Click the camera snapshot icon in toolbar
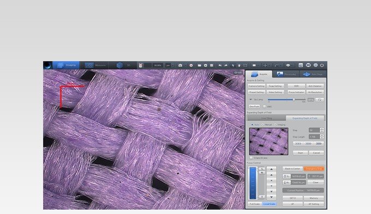 pyautogui.click(x=180, y=66)
